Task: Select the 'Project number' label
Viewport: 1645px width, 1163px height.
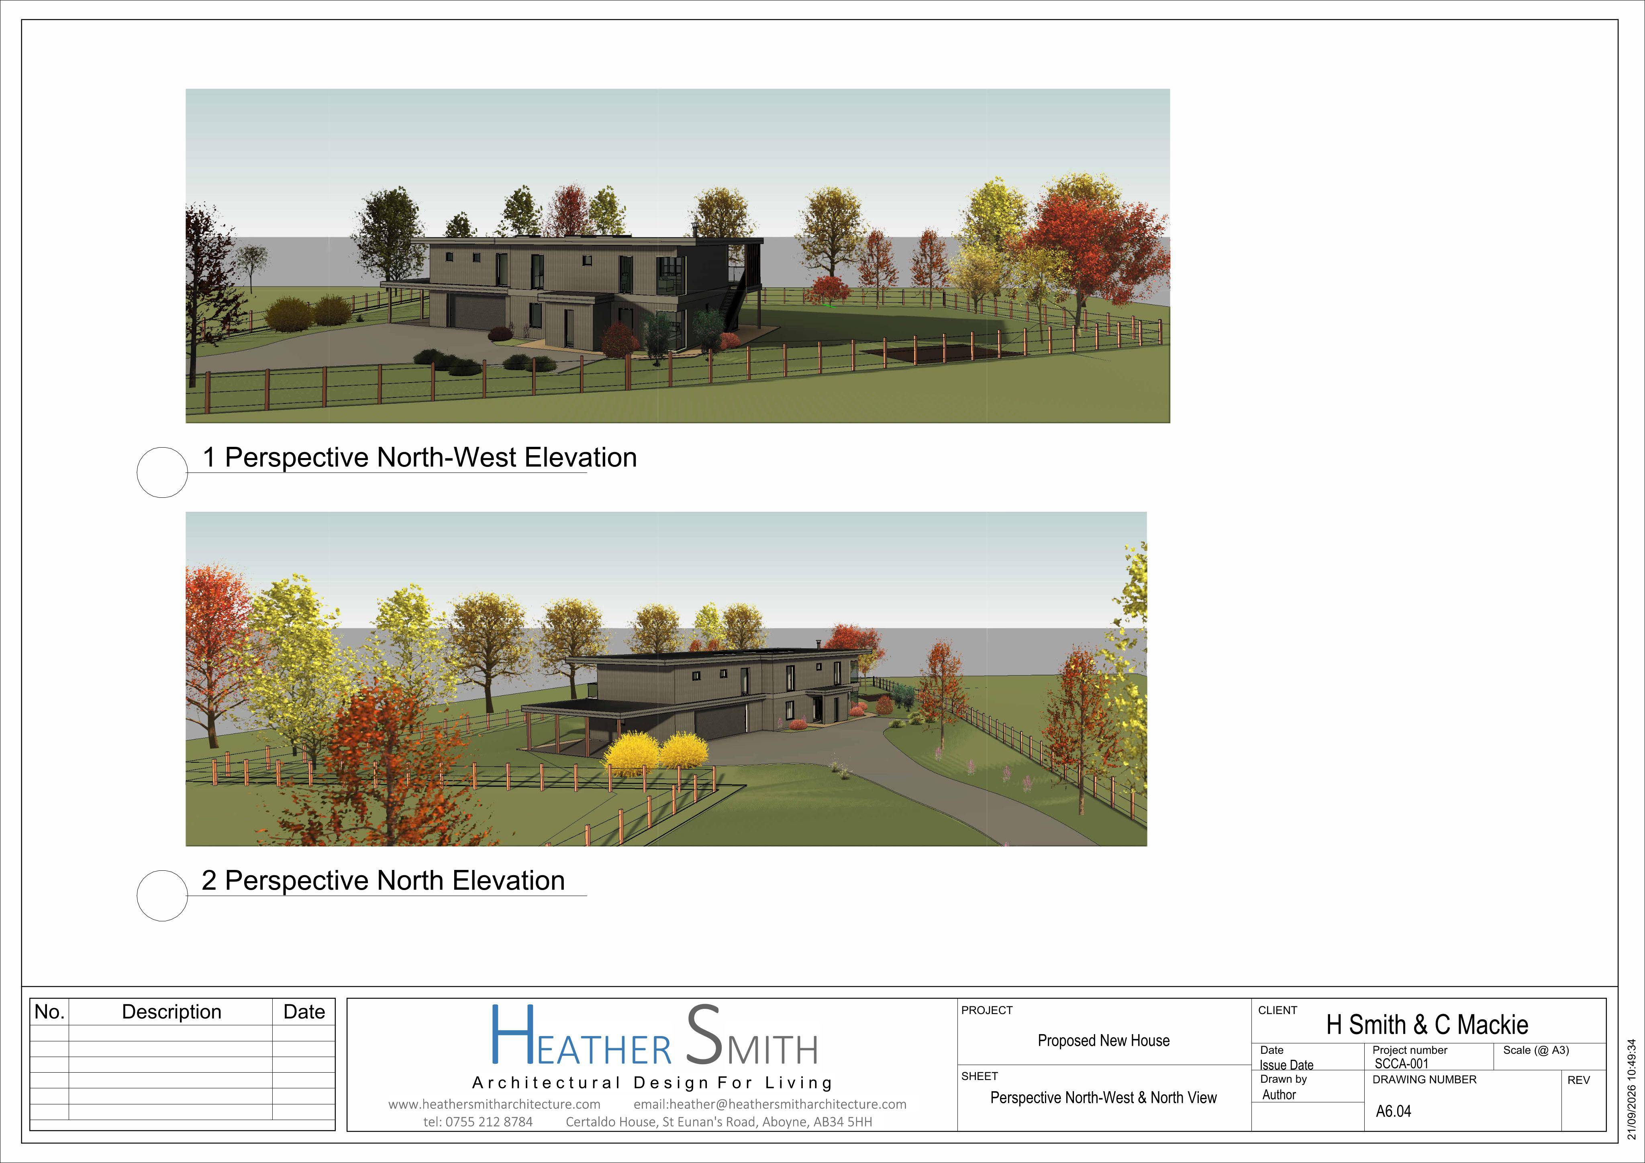Action: 1409,1050
